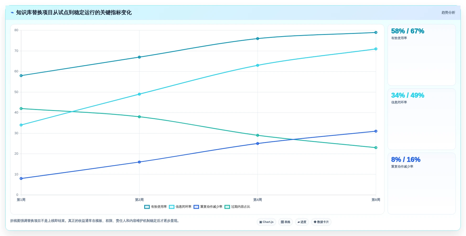The height and width of the screenshot is (236, 466).
Task: Click 信息闭环率 data point at 第2周
Action: point(139,94)
